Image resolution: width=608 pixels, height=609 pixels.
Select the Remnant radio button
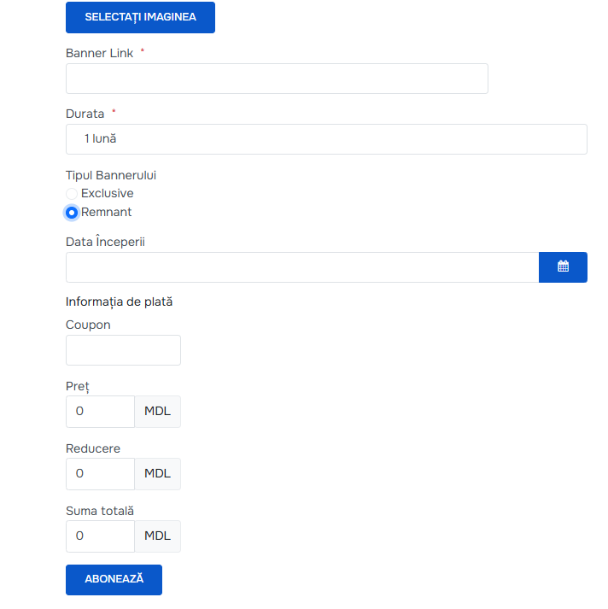tap(72, 213)
